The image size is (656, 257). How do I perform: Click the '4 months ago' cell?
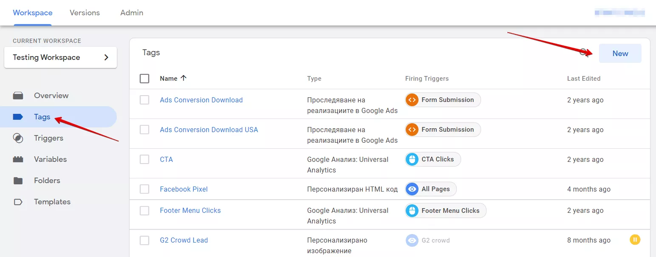pos(589,189)
